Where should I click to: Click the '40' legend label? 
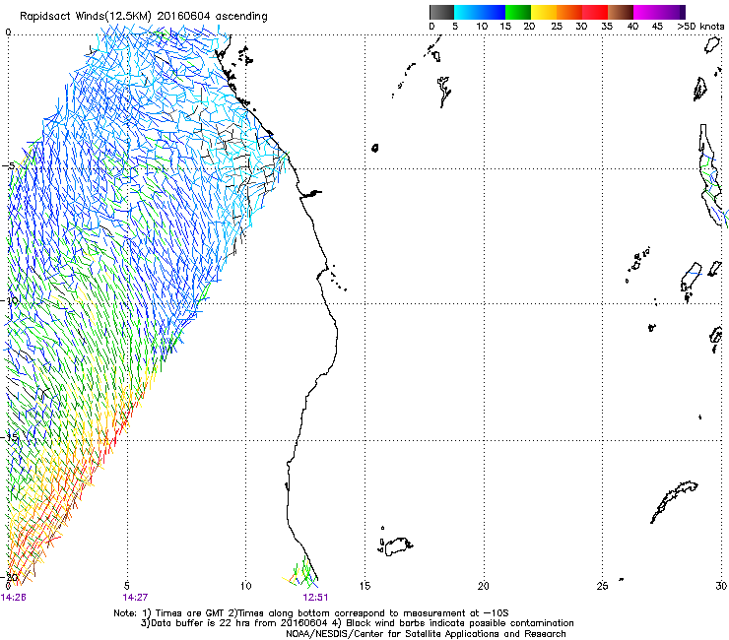coord(632,27)
